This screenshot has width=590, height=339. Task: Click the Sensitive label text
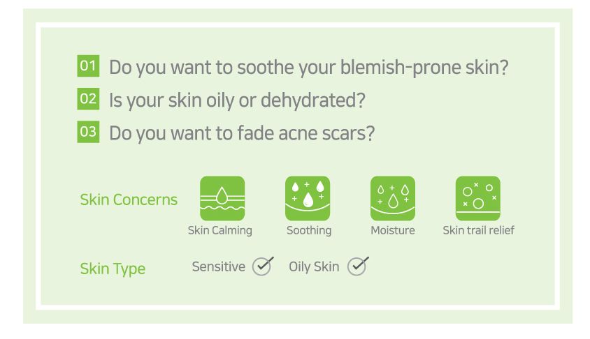click(x=219, y=266)
